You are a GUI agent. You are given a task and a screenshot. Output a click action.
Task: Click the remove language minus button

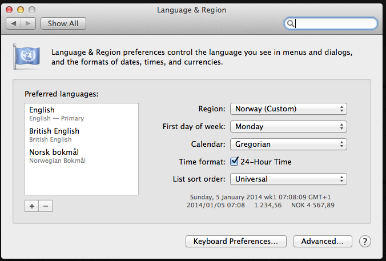click(46, 206)
